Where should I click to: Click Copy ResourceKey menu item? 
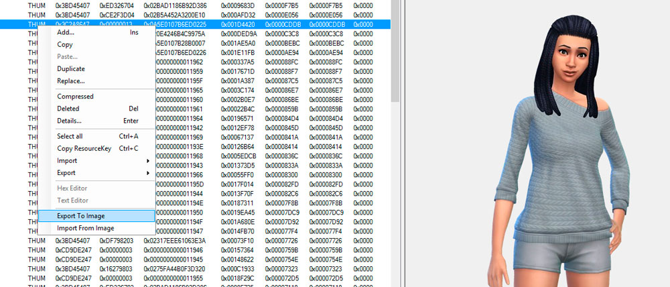(84, 148)
